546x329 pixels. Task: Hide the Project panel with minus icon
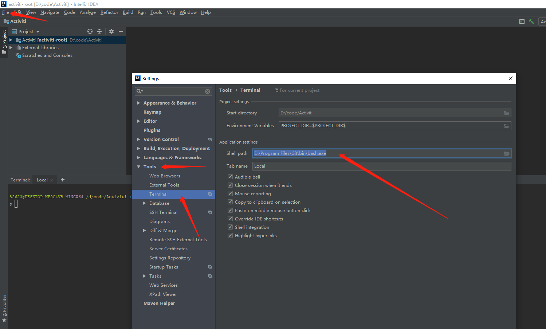tap(121, 31)
